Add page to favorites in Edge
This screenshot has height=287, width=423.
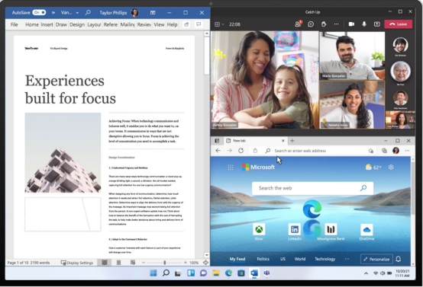pos(371,151)
